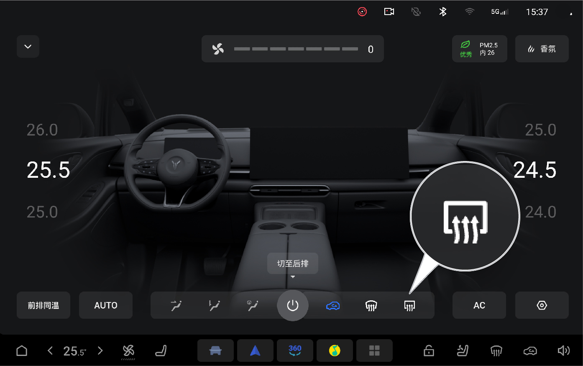The image size is (583, 366).
Task: Tap the location-off status icon
Action: [416, 12]
